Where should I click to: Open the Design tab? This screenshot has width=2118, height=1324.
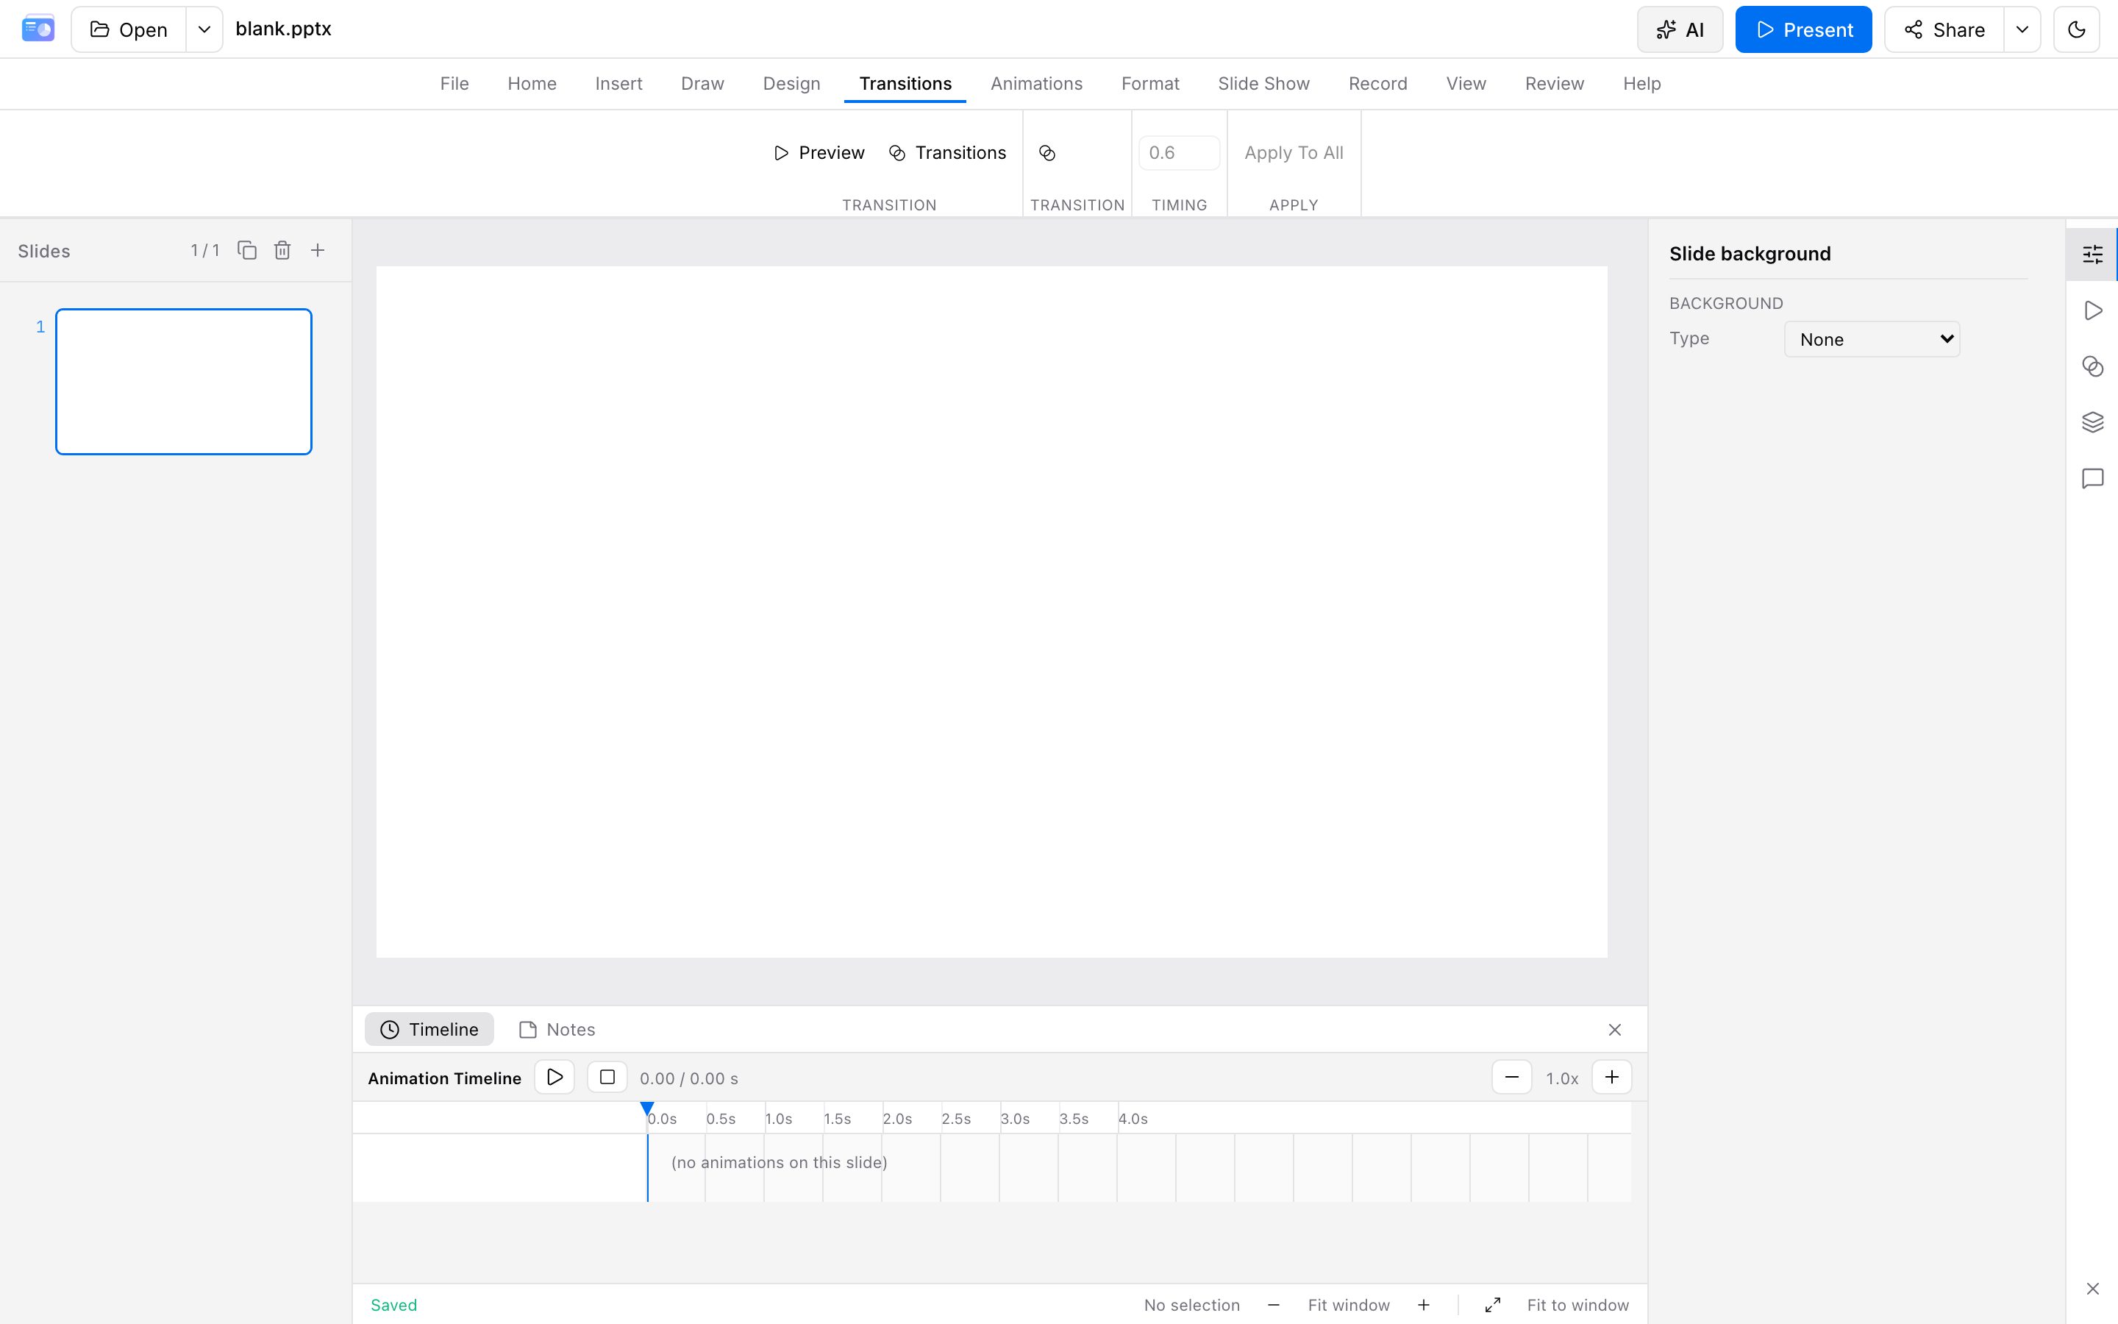791,83
